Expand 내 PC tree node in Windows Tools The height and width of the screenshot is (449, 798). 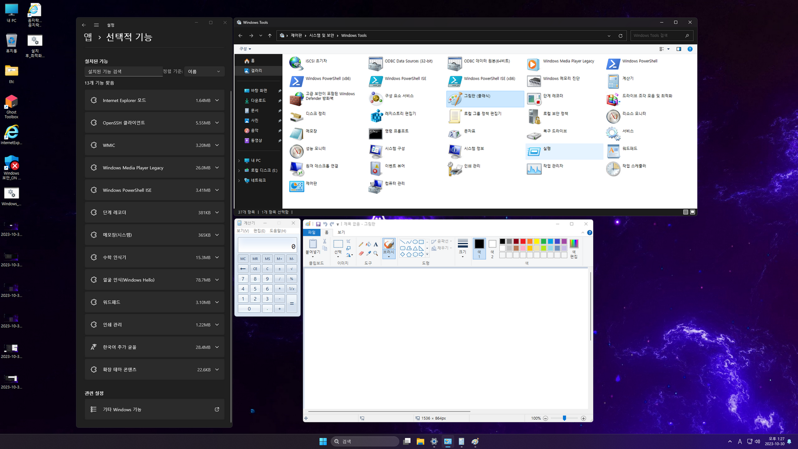[239, 161]
